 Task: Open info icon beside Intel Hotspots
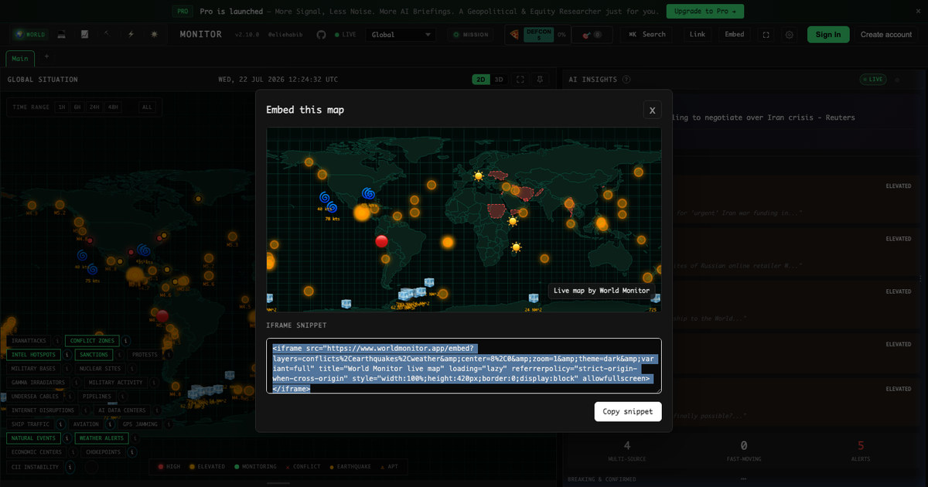(67, 355)
